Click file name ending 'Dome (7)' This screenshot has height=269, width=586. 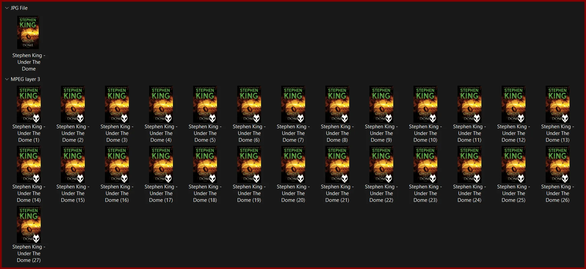pos(293,133)
